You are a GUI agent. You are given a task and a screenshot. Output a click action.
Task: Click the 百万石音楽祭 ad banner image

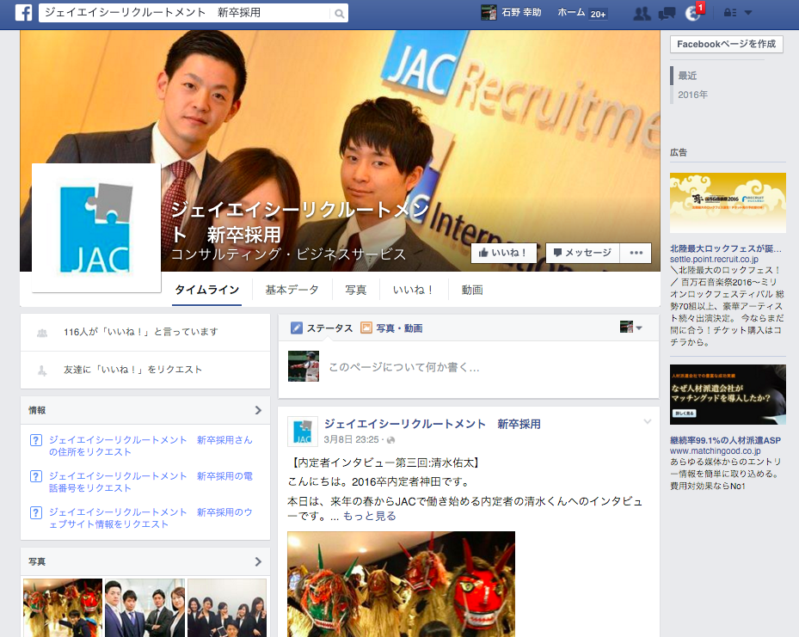[728, 203]
